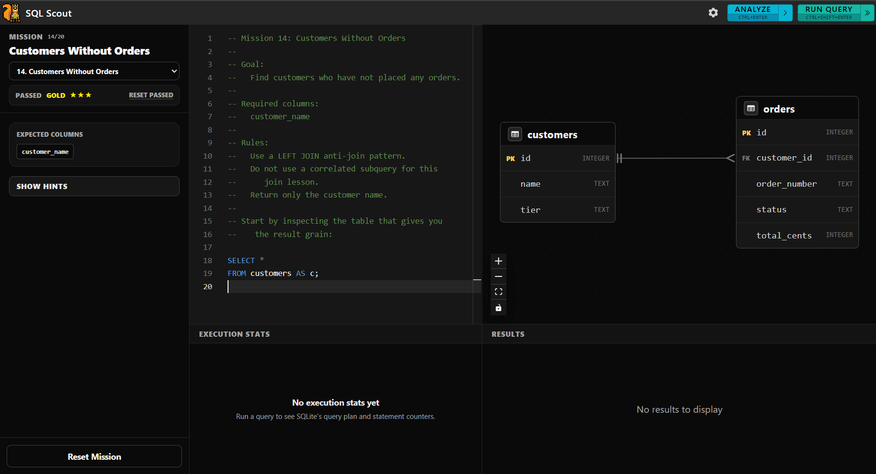Click the PK badge in orders table
Screen dimensions: 876x474
[747, 133]
